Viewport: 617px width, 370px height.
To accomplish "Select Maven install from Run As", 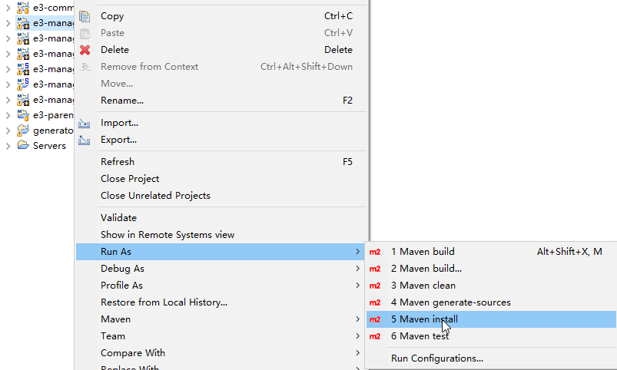I will (424, 319).
